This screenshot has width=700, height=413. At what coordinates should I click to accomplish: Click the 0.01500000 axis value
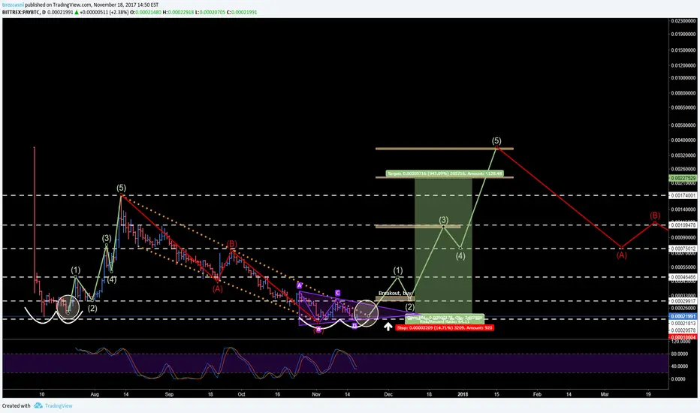pyautogui.click(x=683, y=50)
